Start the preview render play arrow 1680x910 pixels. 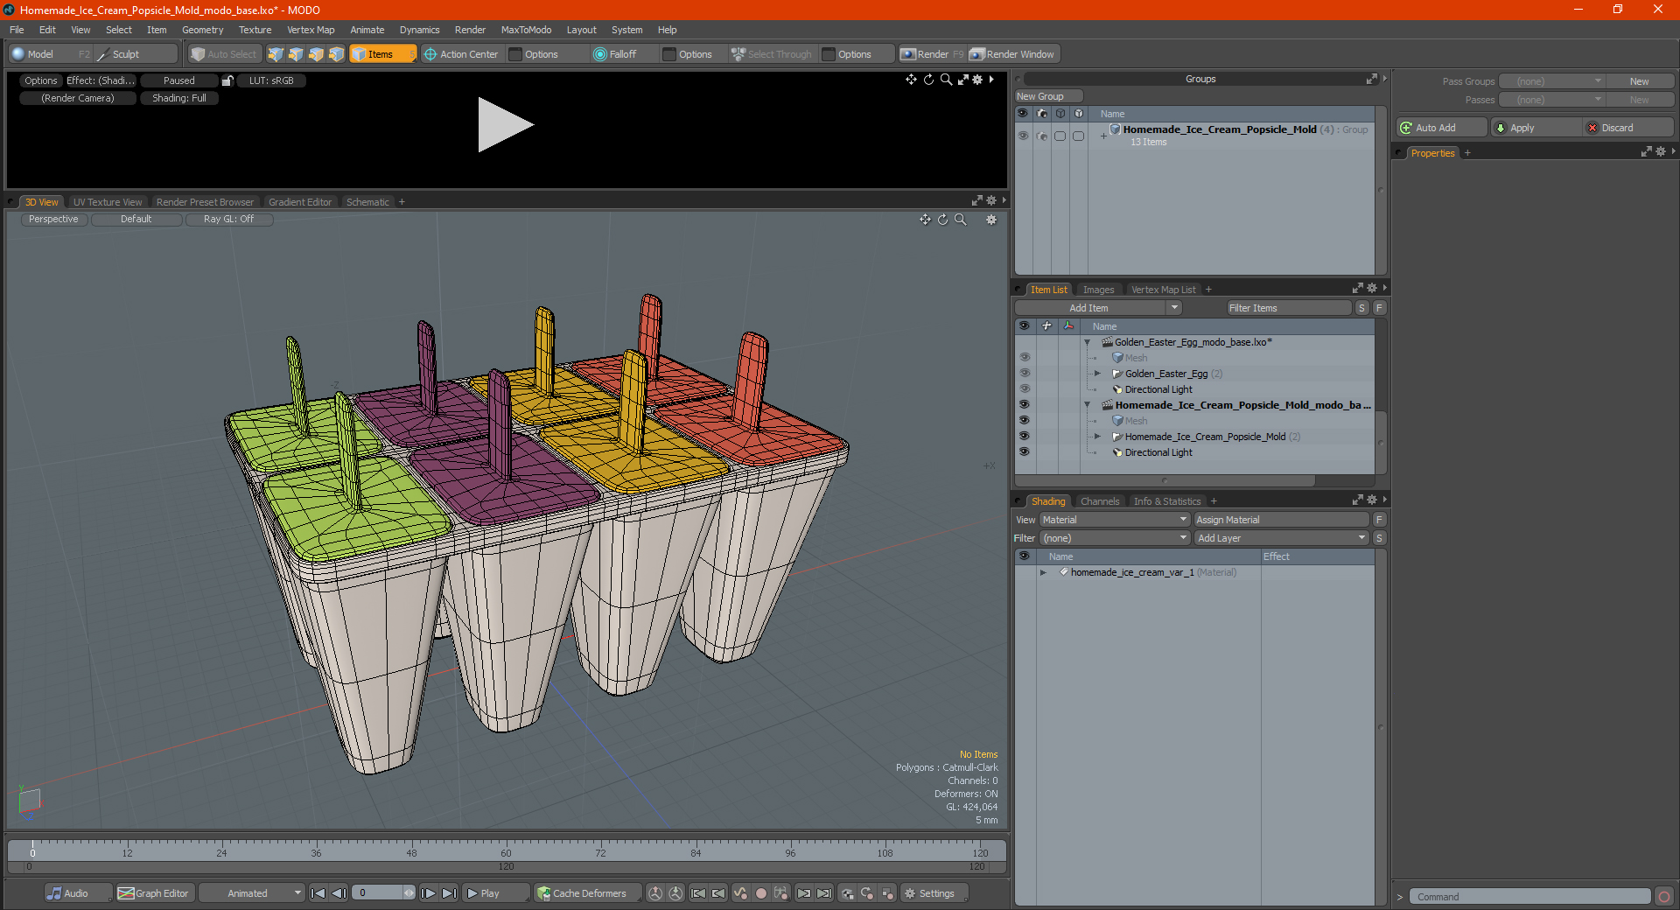[505, 125]
